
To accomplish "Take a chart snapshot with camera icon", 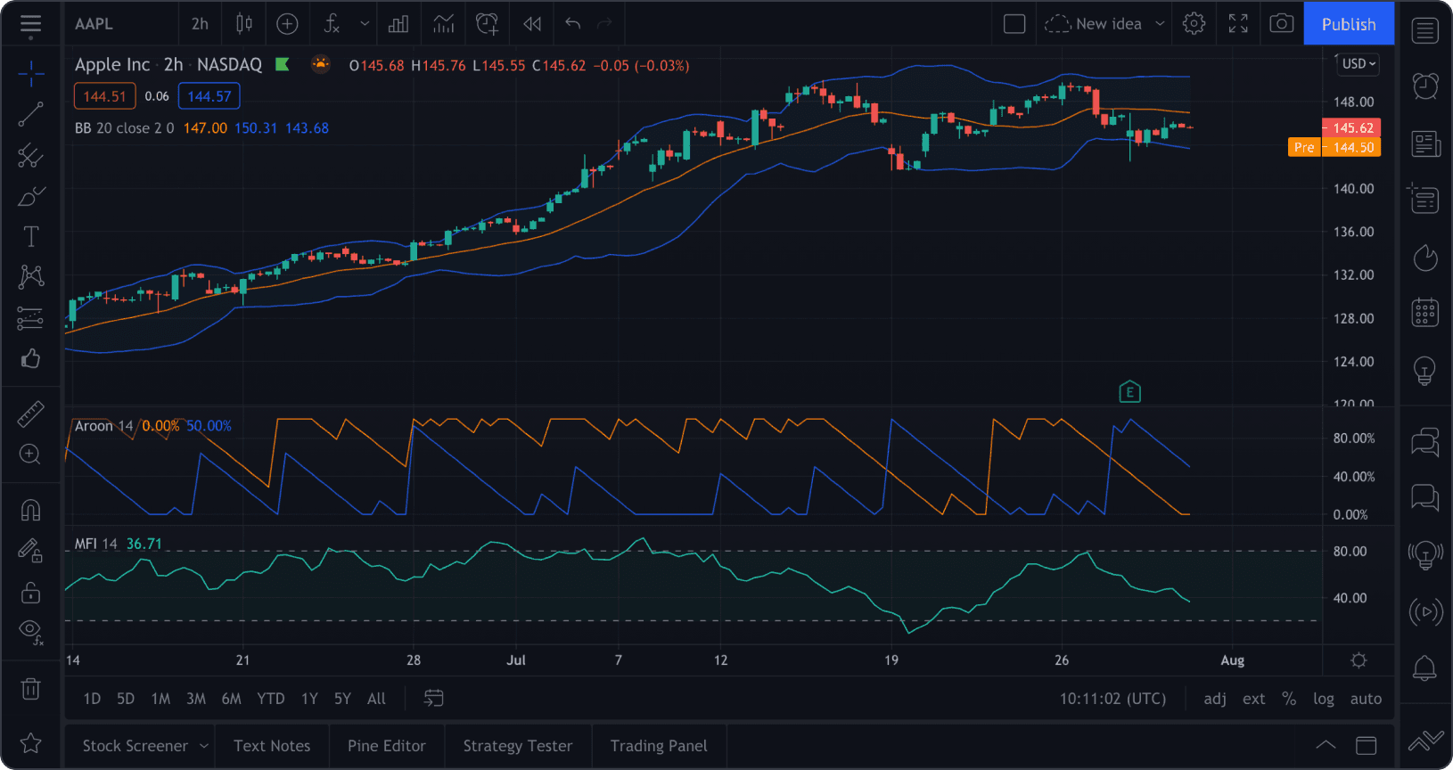I will point(1281,24).
